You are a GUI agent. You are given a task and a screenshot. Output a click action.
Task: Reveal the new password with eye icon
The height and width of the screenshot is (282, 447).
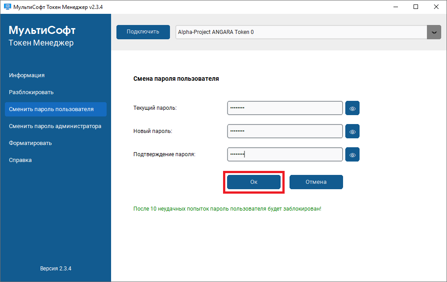[352, 132]
